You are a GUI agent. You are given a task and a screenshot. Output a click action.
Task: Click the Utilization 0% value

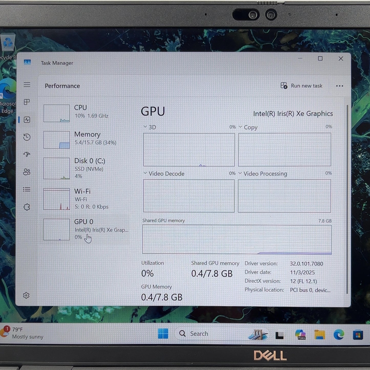[147, 273]
